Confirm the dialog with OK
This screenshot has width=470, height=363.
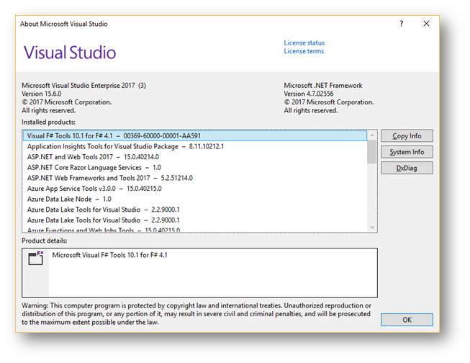tap(407, 320)
